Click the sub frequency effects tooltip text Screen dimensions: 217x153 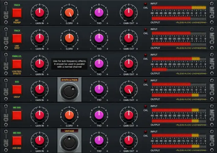click(69, 64)
